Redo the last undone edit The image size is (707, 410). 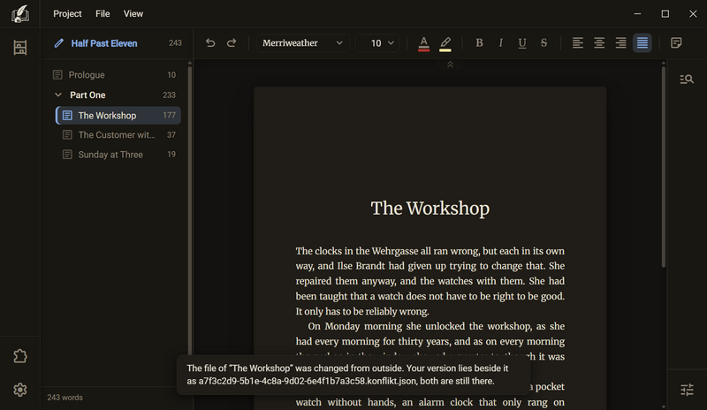[232, 42]
